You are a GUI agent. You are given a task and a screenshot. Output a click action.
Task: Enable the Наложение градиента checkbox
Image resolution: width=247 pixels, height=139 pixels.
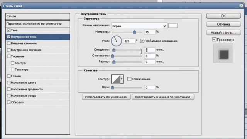[x=8, y=89]
